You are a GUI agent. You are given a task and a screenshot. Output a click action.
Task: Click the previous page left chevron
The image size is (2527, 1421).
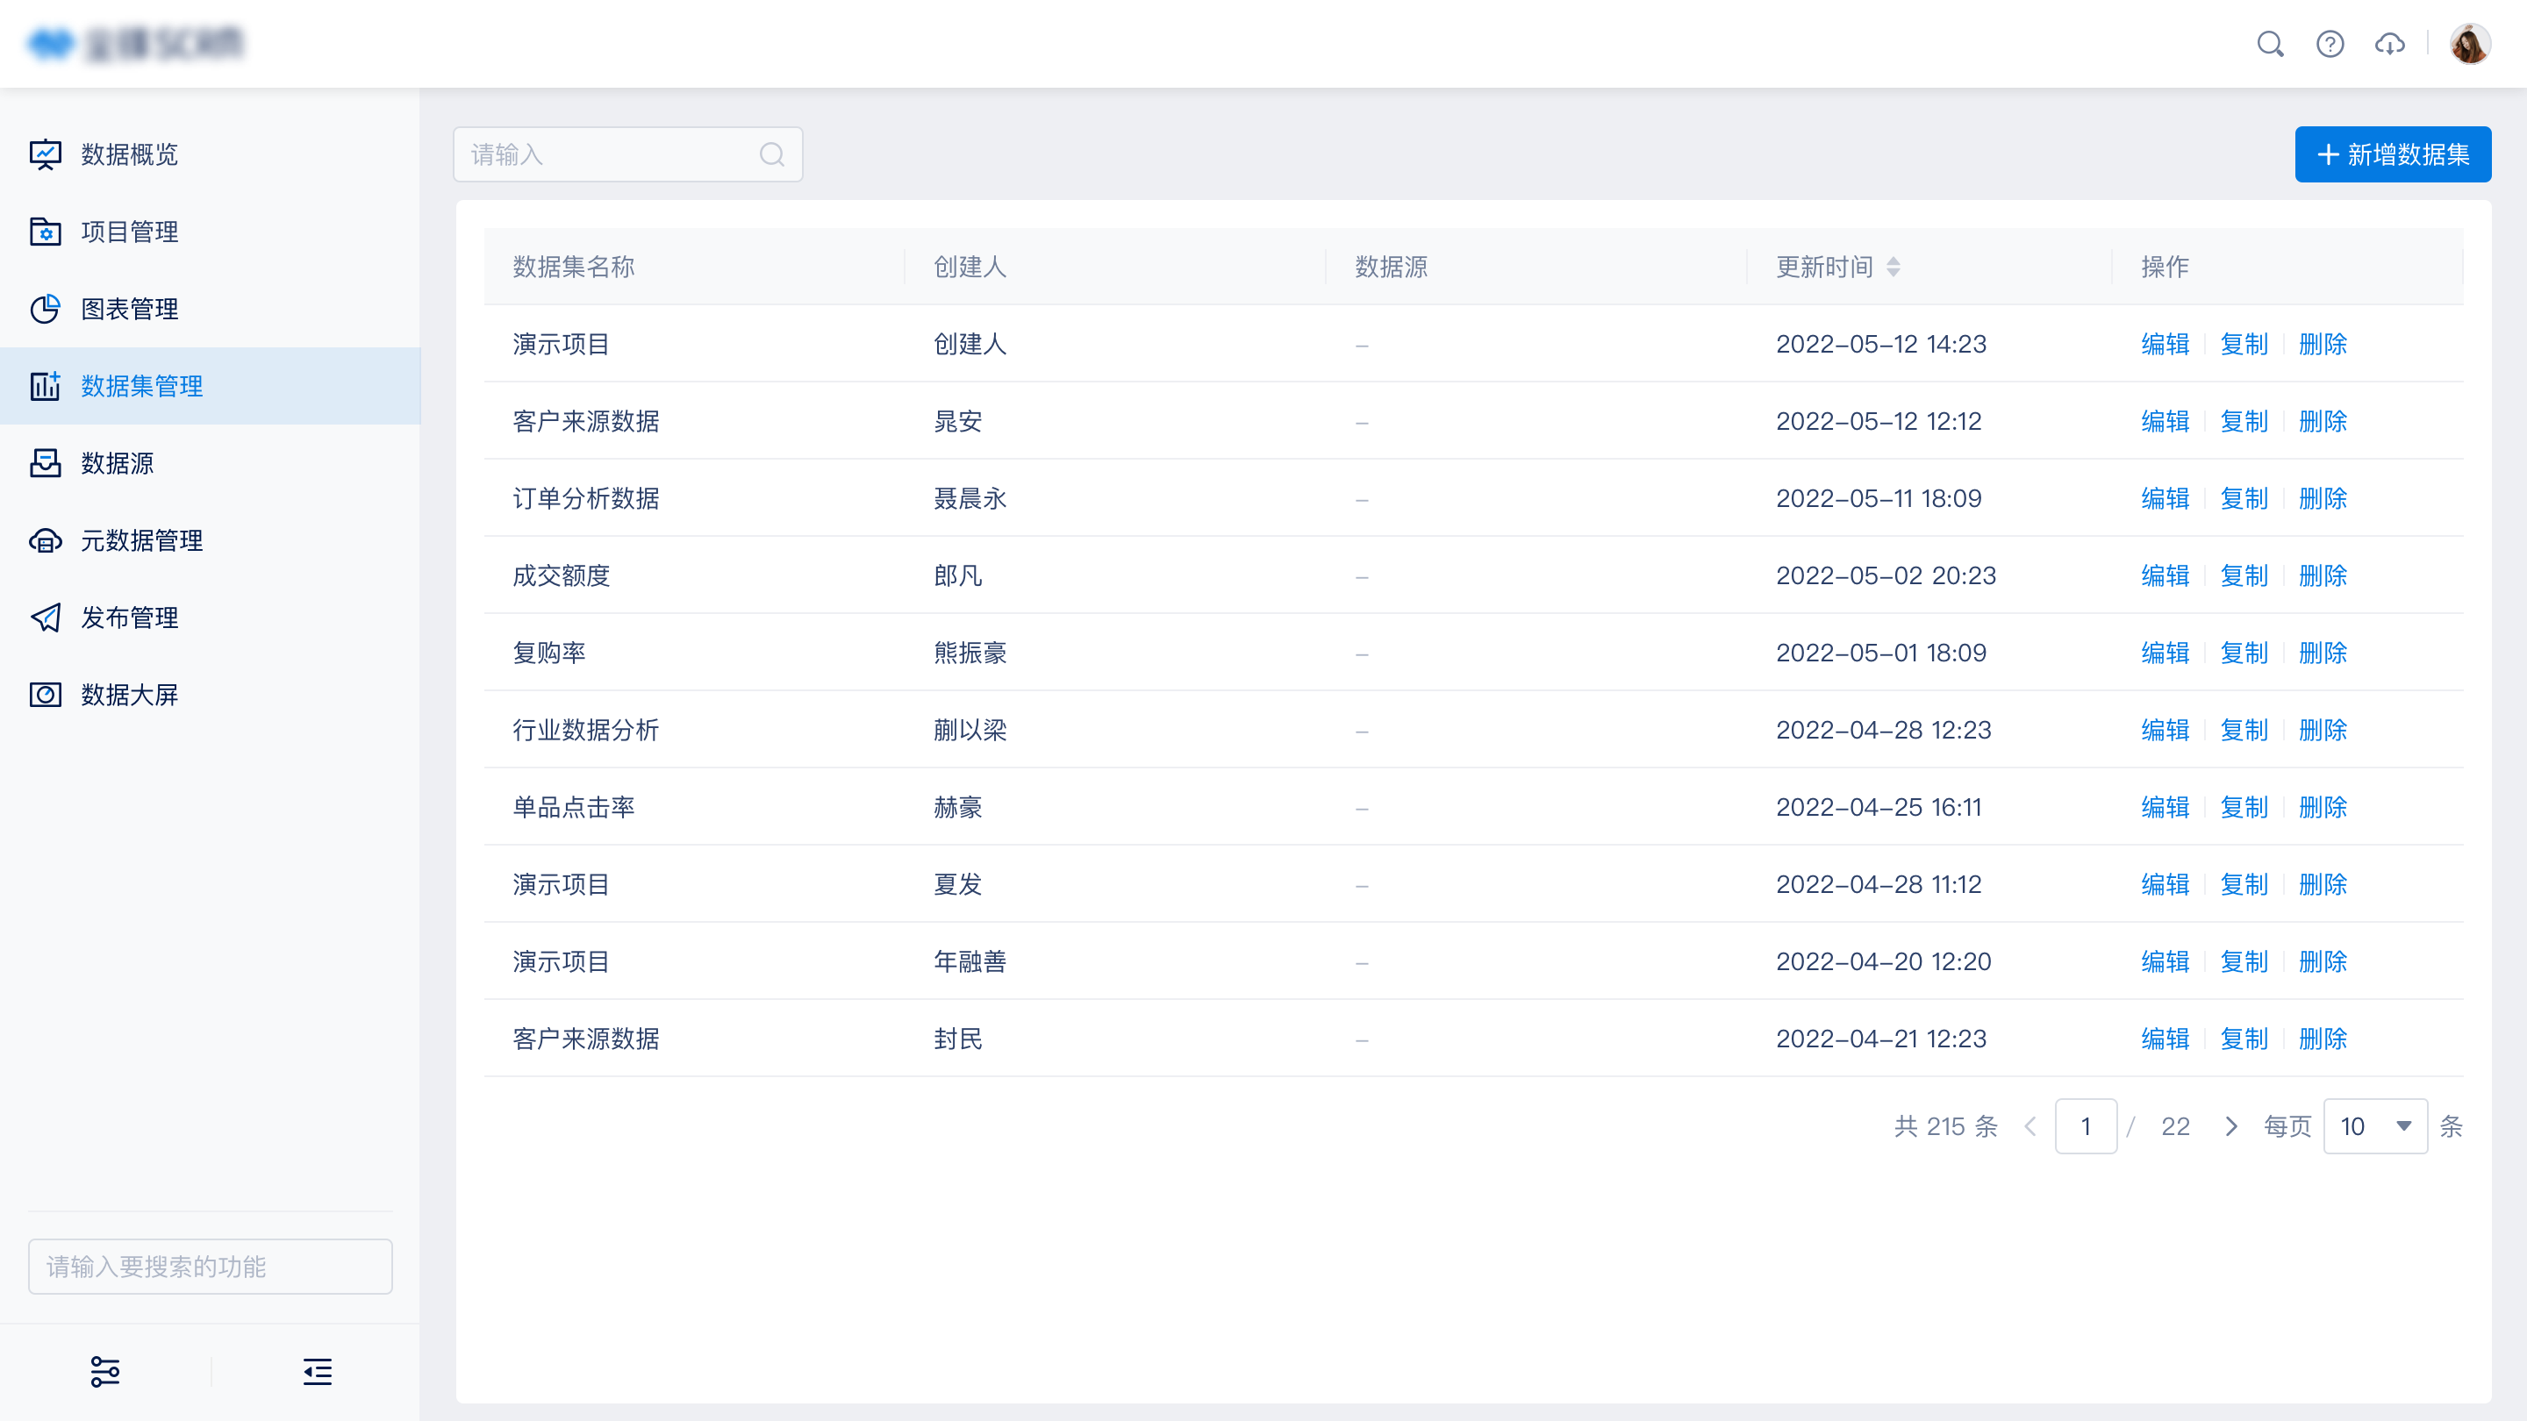pyautogui.click(x=2030, y=1125)
